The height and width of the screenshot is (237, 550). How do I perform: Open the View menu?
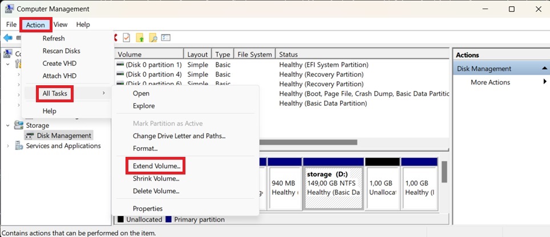coord(60,24)
